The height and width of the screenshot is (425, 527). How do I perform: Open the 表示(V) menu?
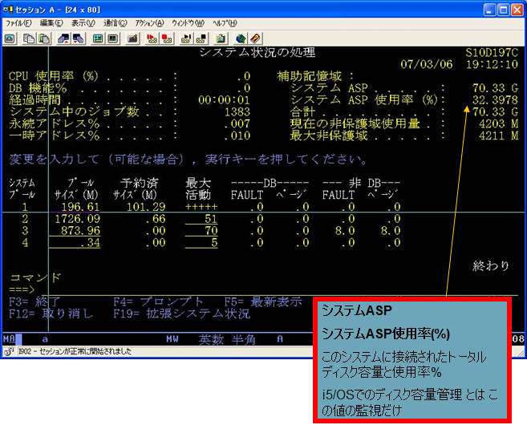point(83,23)
